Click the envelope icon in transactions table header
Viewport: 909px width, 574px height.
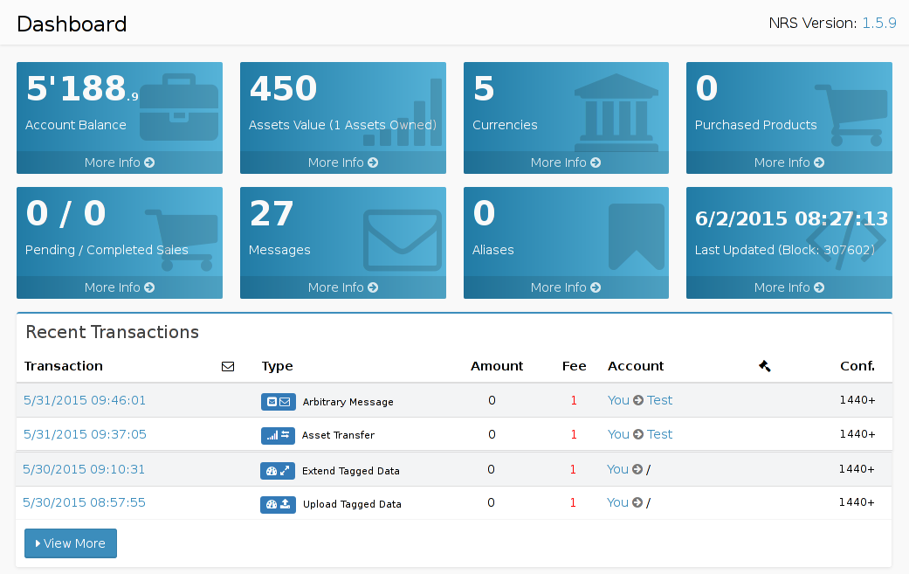(x=228, y=366)
